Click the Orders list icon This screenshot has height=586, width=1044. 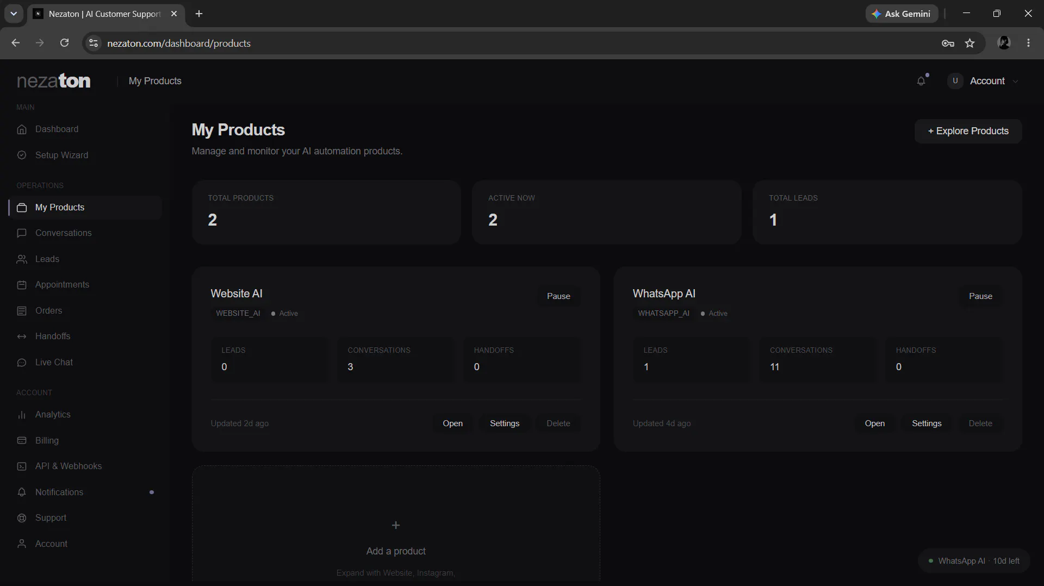pyautogui.click(x=22, y=311)
